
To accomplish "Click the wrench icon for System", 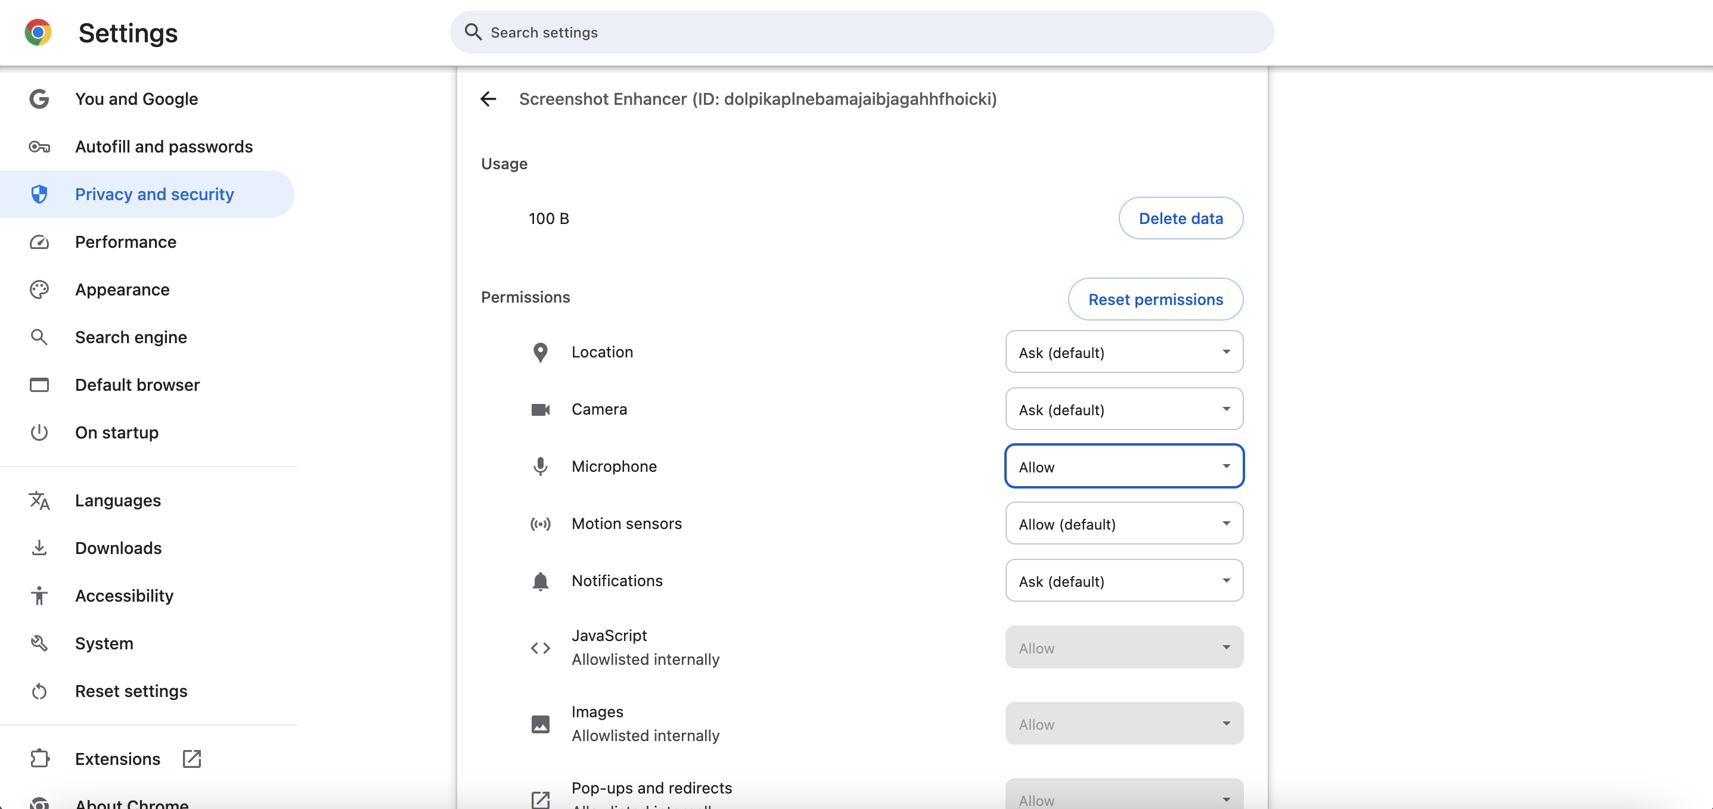I will click(39, 643).
